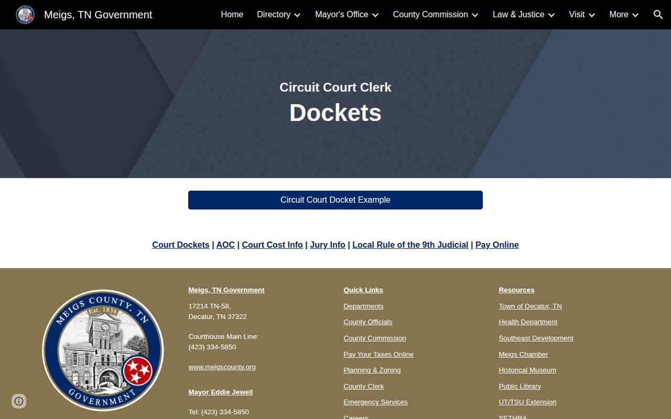Screen dimensions: 671x419
Task: Open the Mayor's Office menu item
Action: point(342,15)
